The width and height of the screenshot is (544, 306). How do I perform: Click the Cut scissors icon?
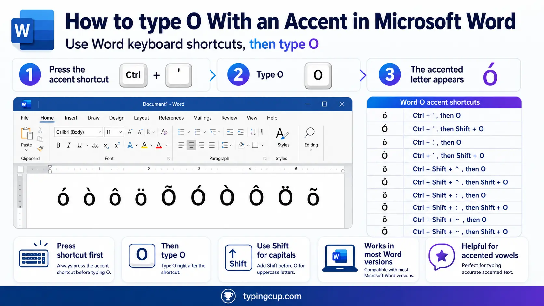point(40,130)
